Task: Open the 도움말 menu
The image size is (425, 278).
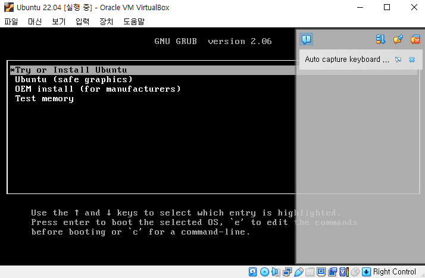Action: (x=134, y=21)
